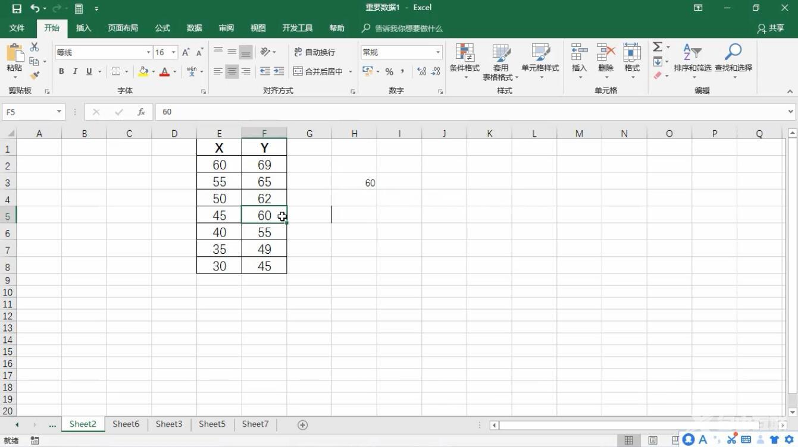Switch to 公式 ribbon tab
This screenshot has width=798, height=447.
[x=162, y=28]
